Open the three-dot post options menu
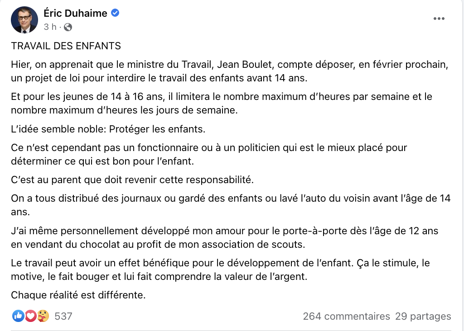 (439, 19)
